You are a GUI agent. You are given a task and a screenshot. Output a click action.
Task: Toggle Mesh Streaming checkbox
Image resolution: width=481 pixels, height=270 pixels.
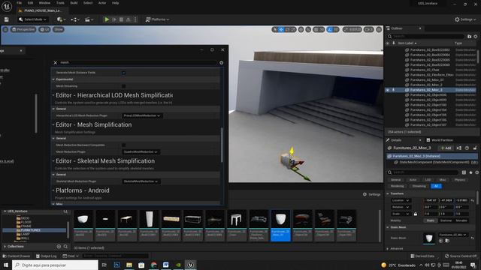(x=123, y=86)
